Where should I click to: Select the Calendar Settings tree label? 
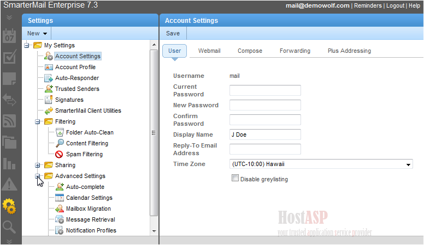[89, 198]
